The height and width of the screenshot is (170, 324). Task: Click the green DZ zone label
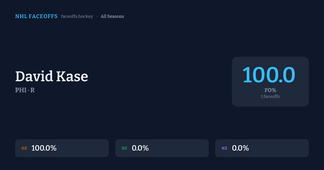click(124, 148)
